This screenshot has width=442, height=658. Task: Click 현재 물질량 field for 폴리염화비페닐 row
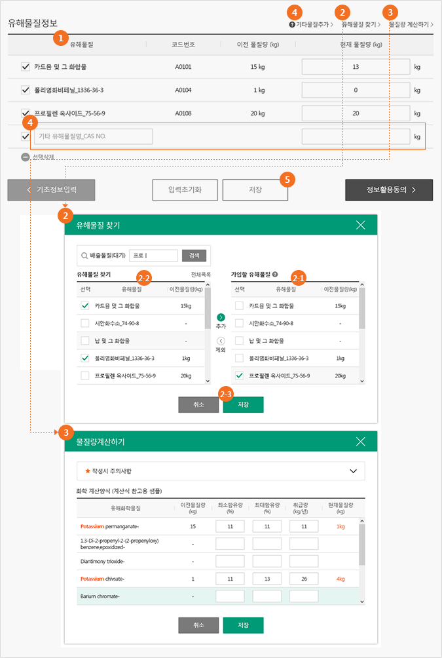click(x=356, y=90)
